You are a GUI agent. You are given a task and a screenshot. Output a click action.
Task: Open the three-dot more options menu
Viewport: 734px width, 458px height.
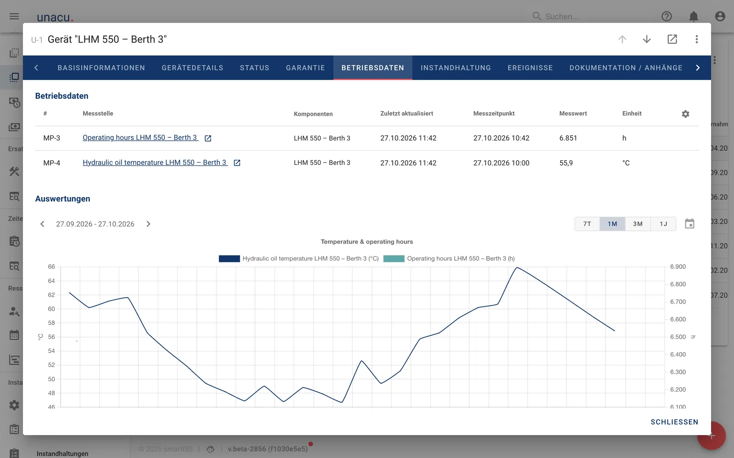[696, 39]
